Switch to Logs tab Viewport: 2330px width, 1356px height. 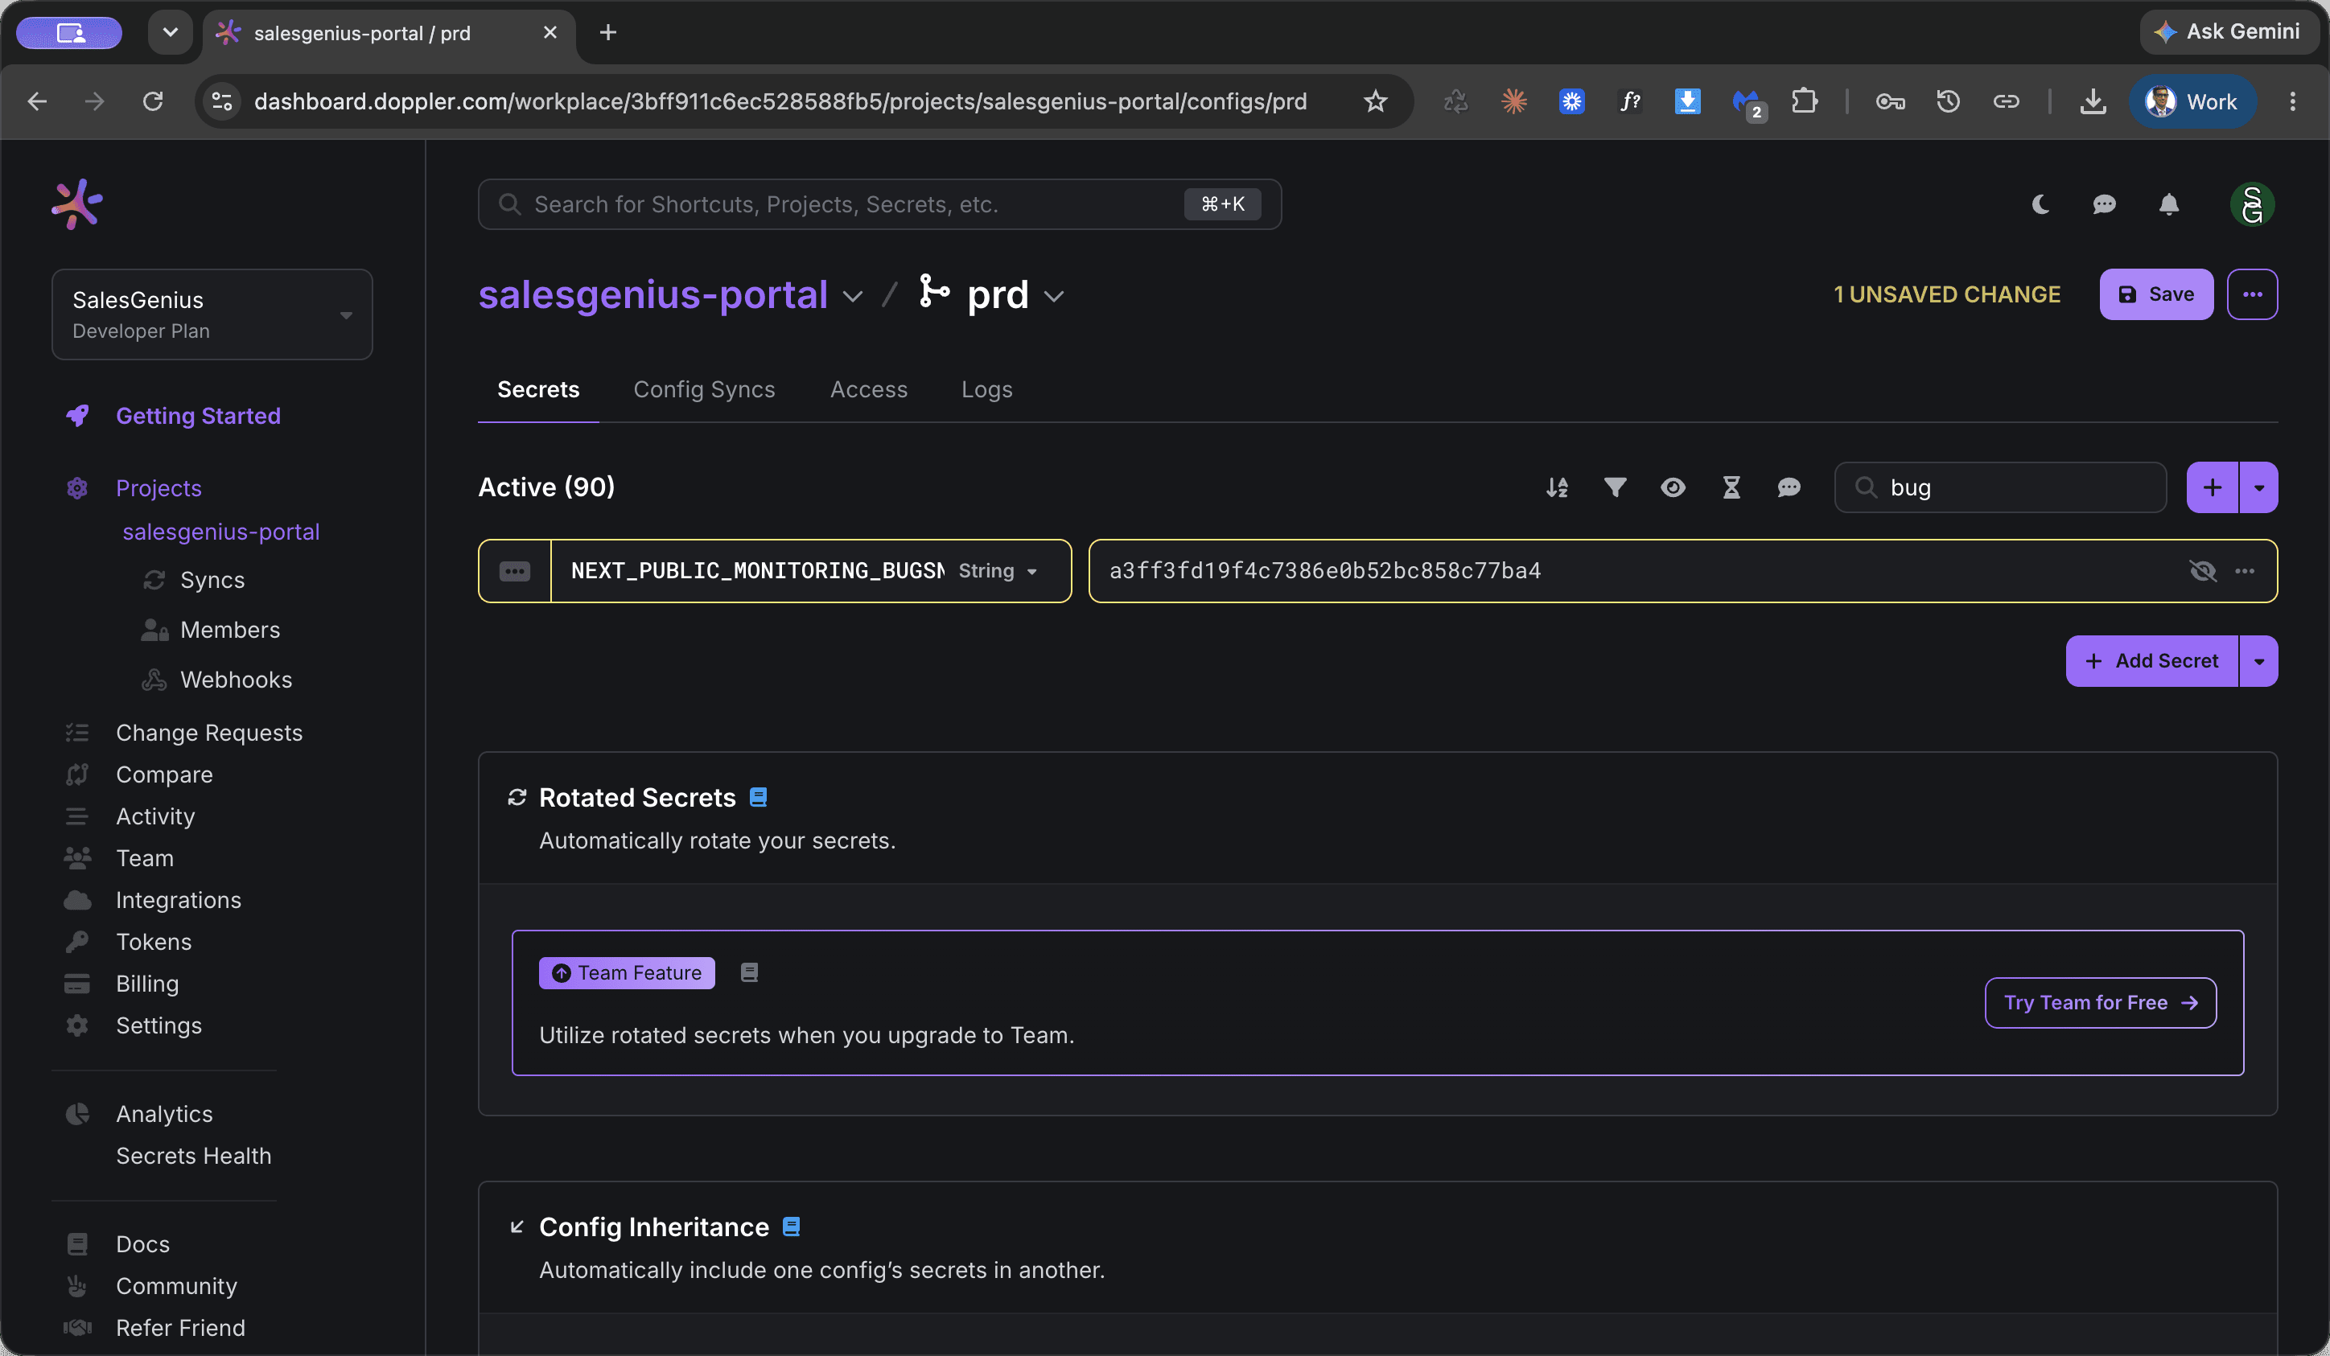986,389
